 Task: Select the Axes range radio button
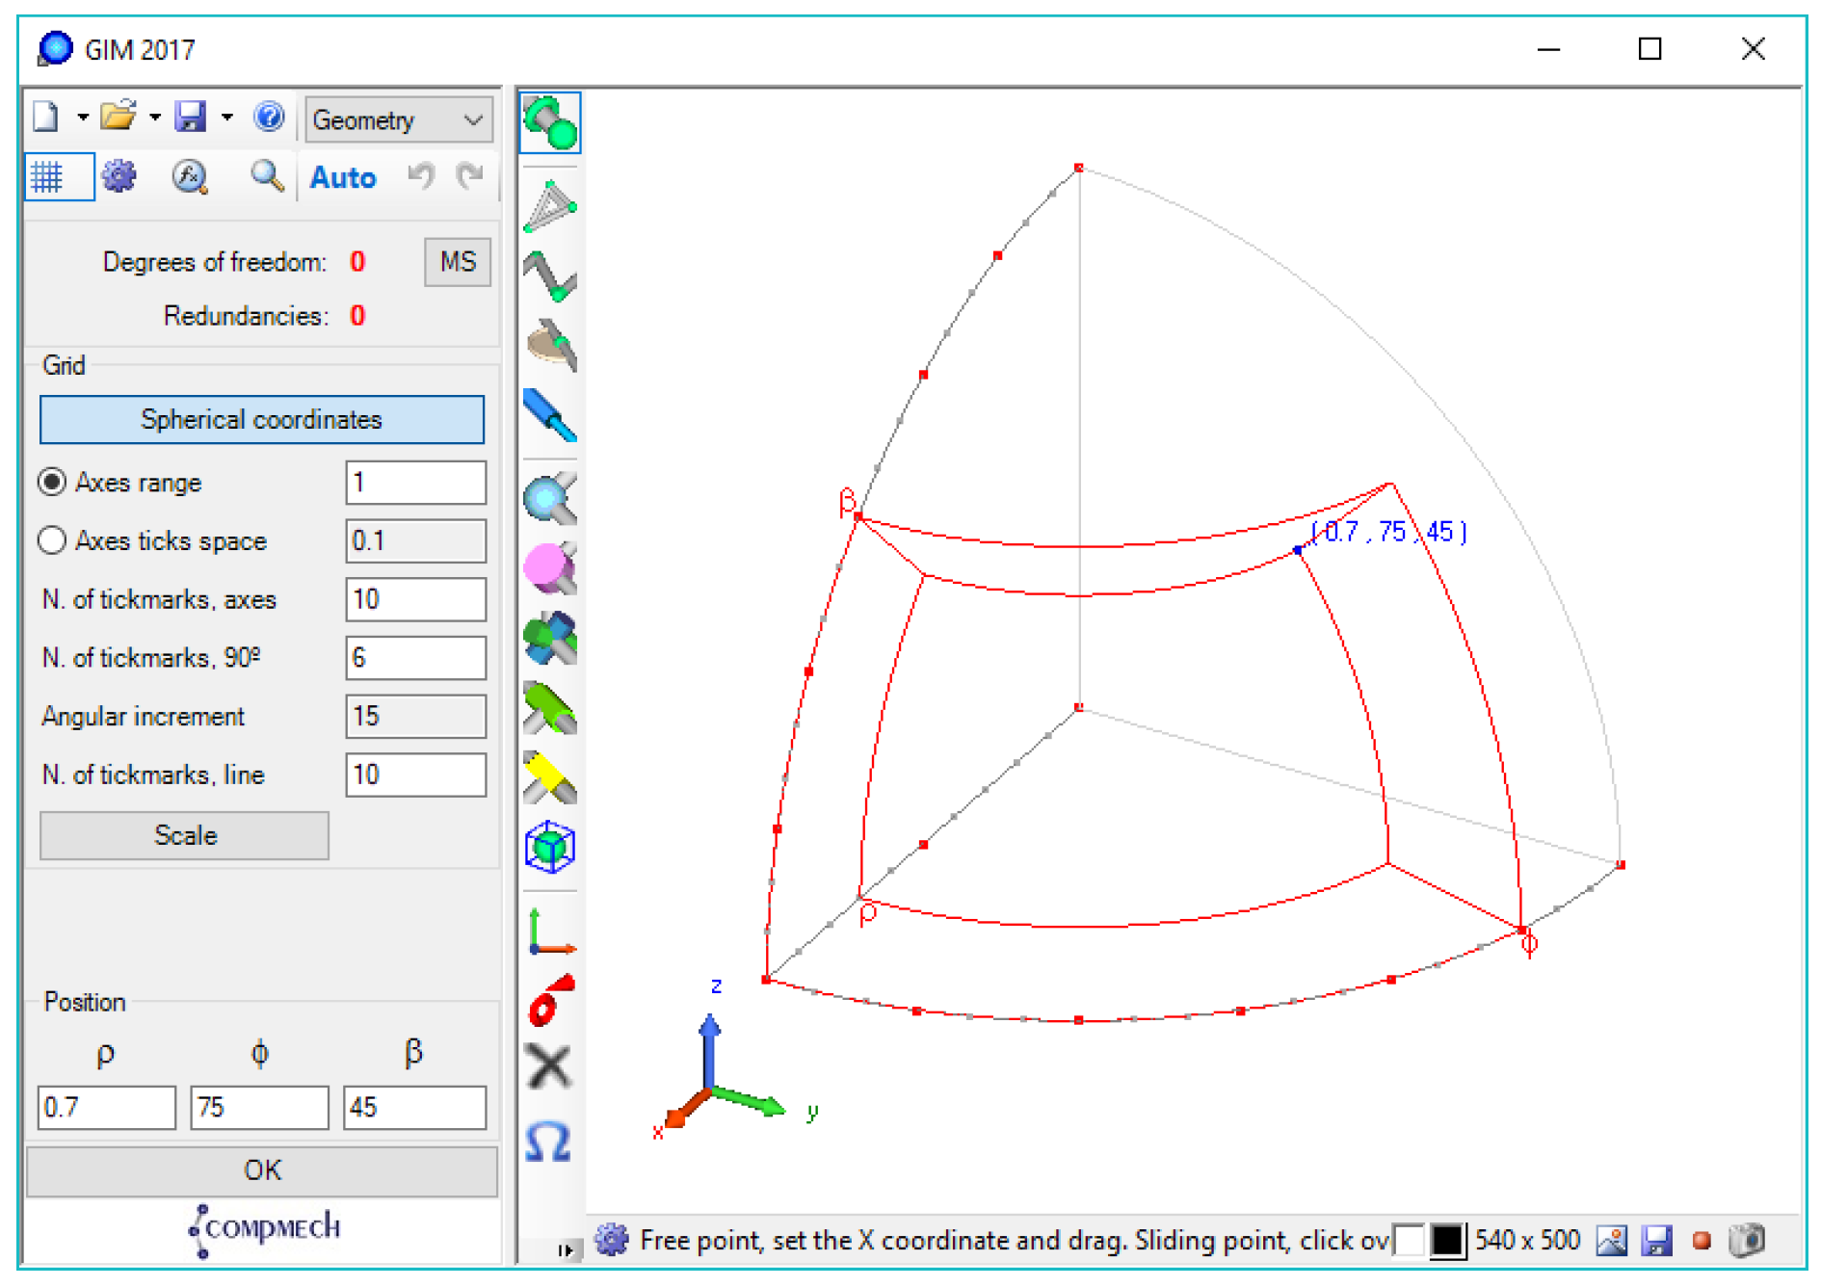(x=52, y=482)
